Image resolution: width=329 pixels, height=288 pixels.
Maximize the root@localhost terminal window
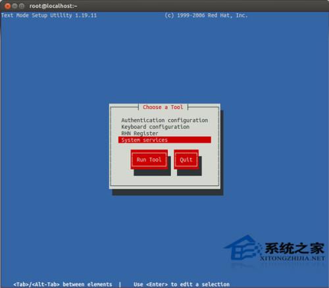pyautogui.click(x=22, y=6)
